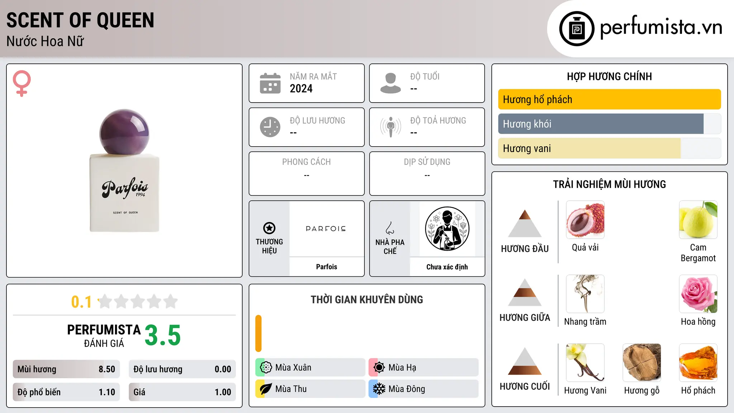Click the SCENT OF QUEEN title
734x413 pixels.
click(80, 20)
